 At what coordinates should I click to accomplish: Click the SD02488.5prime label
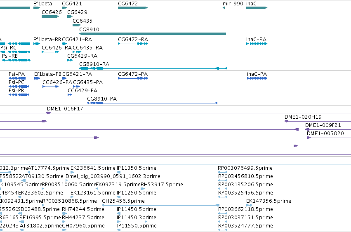click(x=39, y=209)
